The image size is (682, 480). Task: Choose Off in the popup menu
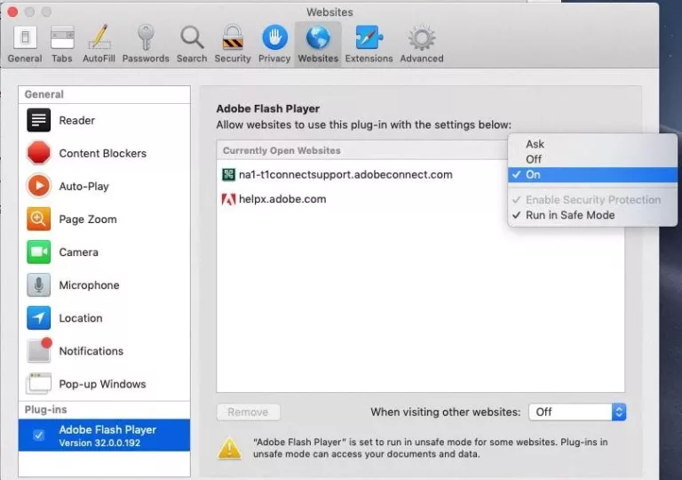(592, 159)
